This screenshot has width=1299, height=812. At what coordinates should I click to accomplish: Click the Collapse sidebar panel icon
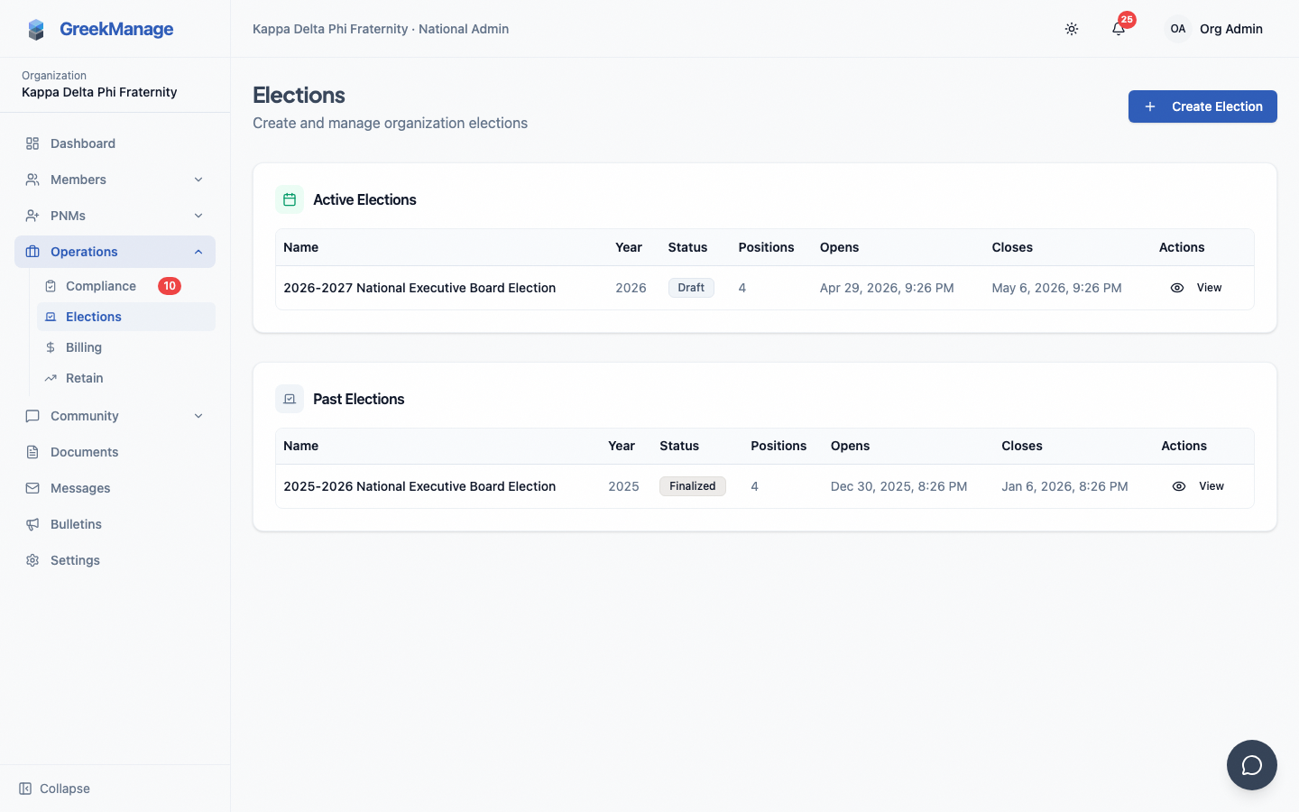[25, 789]
